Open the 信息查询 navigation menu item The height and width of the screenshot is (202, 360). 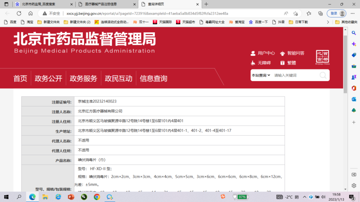[153, 79]
